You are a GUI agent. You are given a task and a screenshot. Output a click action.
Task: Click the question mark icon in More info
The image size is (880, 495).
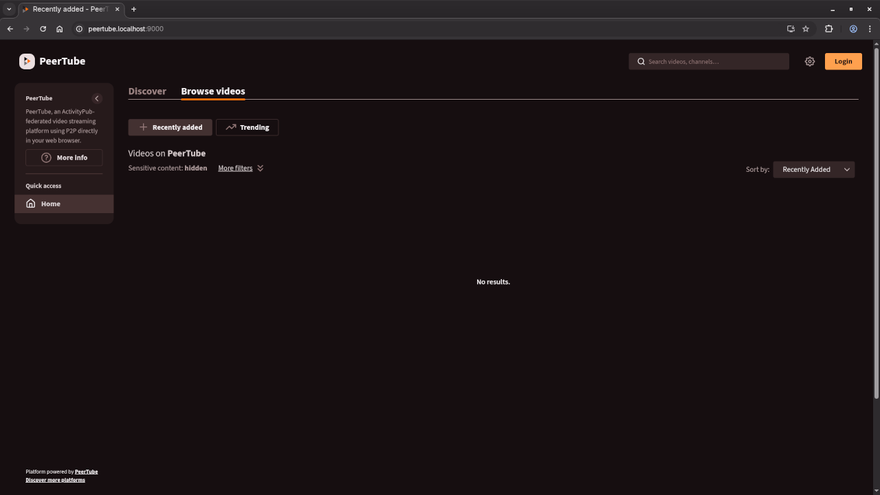tap(46, 157)
